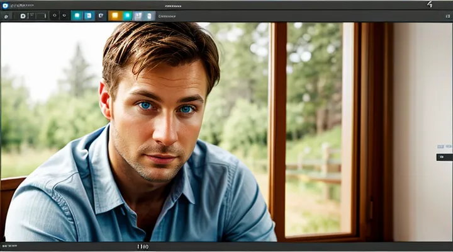
Task: Select the cyan icon next to orange
Action: [x=127, y=16]
